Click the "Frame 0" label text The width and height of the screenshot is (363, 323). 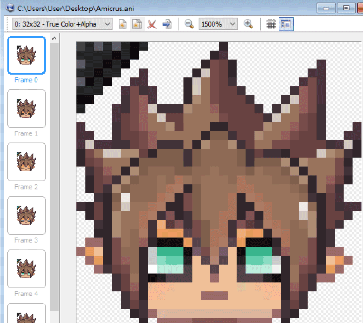pos(26,80)
